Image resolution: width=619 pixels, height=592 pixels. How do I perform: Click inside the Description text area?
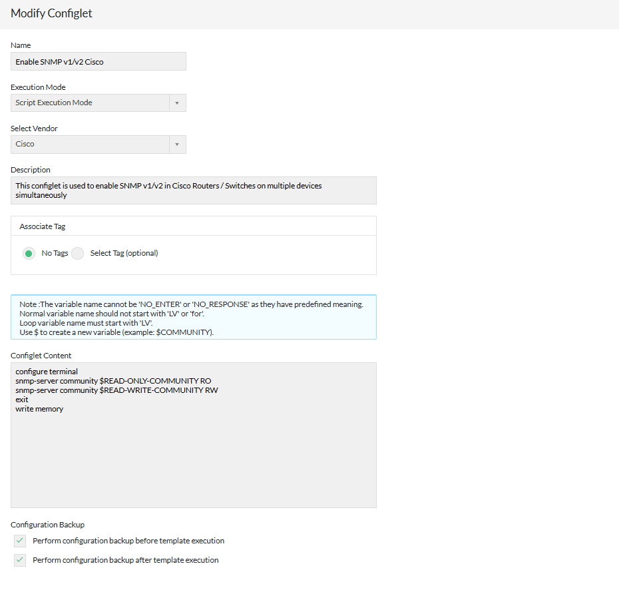click(193, 190)
